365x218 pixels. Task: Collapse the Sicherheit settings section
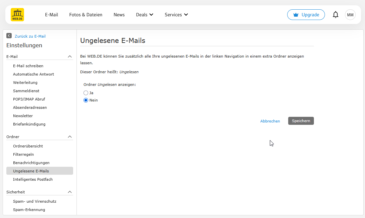pyautogui.click(x=70, y=192)
